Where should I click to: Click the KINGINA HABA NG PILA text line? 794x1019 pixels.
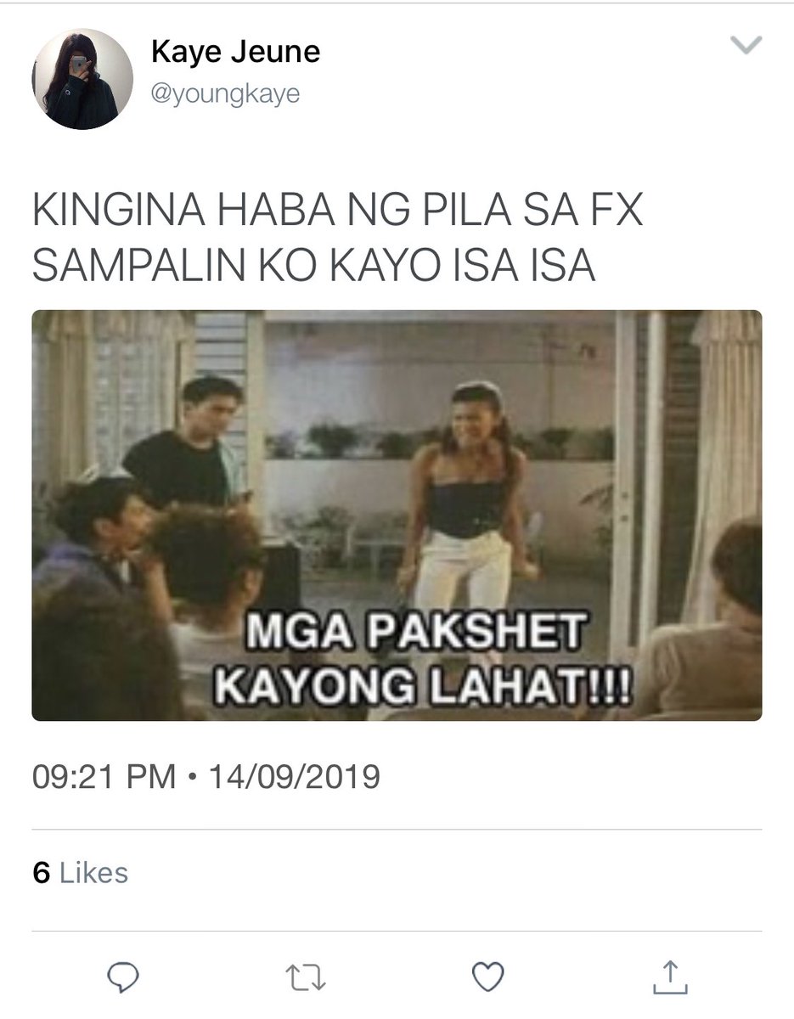coord(338,211)
